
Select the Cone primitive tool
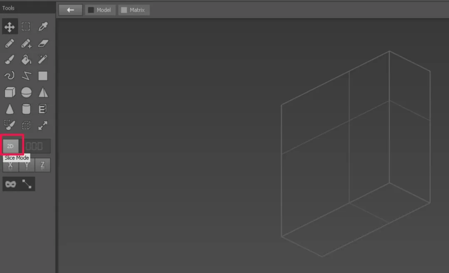(x=10, y=109)
